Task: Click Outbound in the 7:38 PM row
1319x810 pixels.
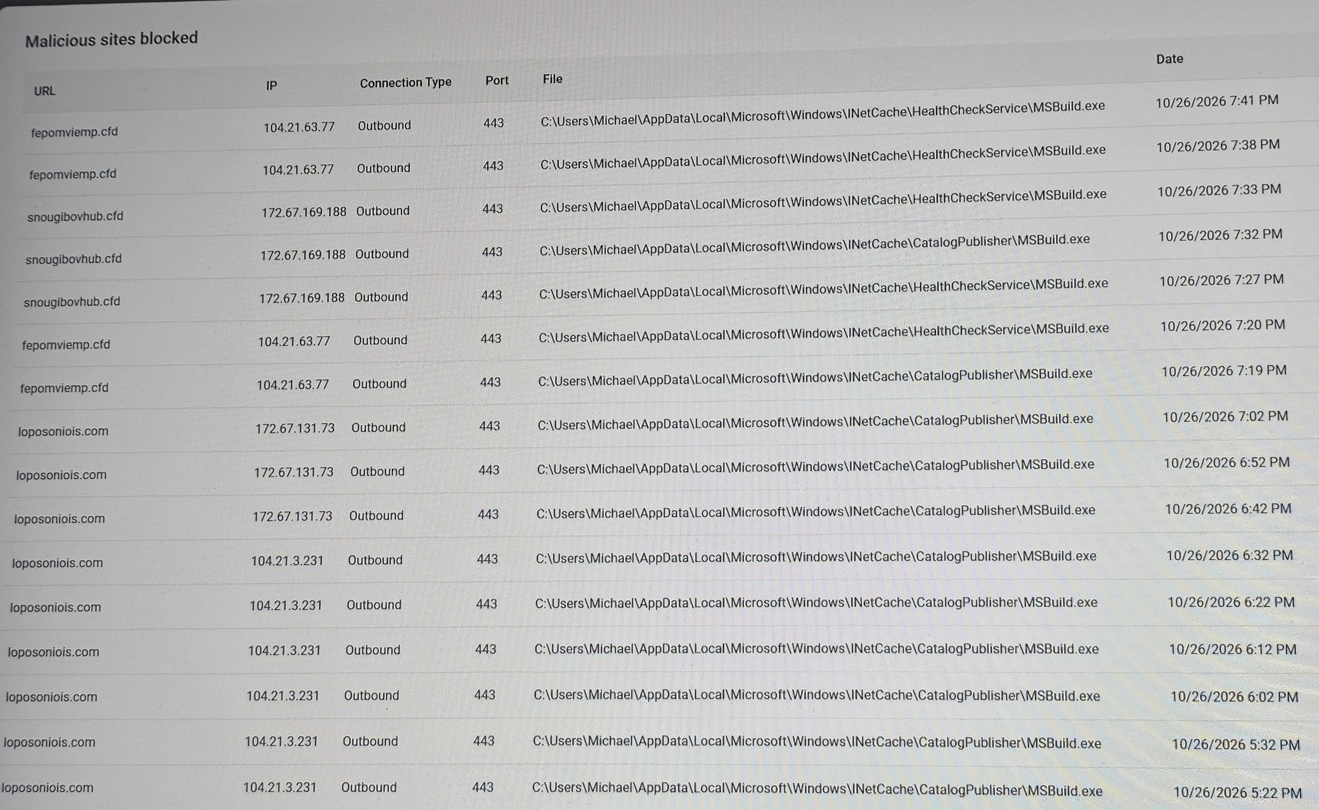Action: click(x=384, y=168)
